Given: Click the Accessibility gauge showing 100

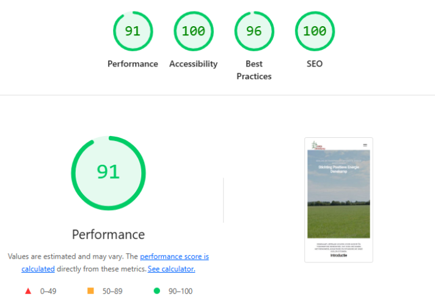Looking at the screenshot, I should click(x=193, y=32).
